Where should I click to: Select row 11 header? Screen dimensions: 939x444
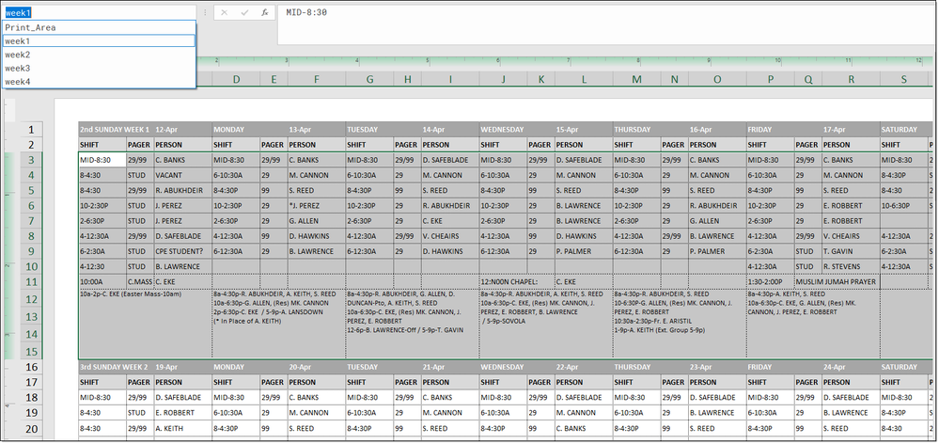pyautogui.click(x=32, y=281)
